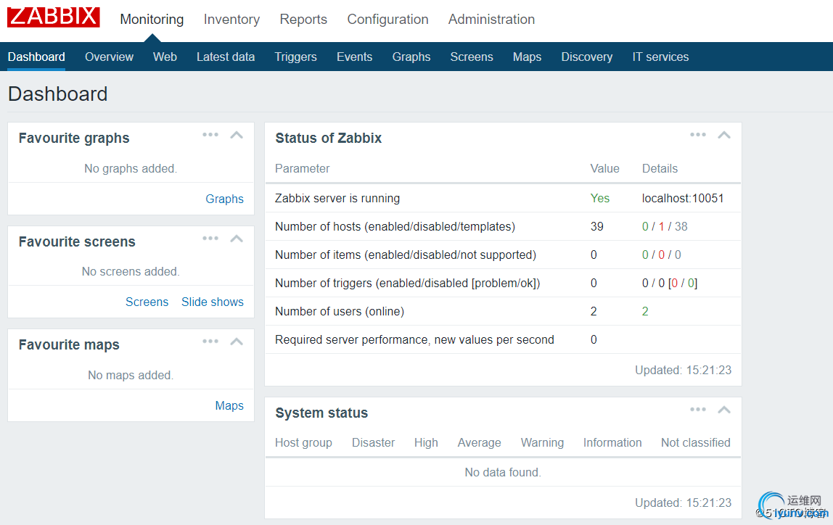The height and width of the screenshot is (525, 833).
Task: Click the 'No graphs added.' text
Action: [x=131, y=169]
